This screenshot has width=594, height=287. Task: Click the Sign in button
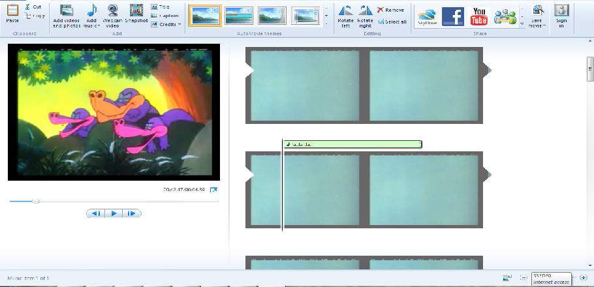click(561, 16)
